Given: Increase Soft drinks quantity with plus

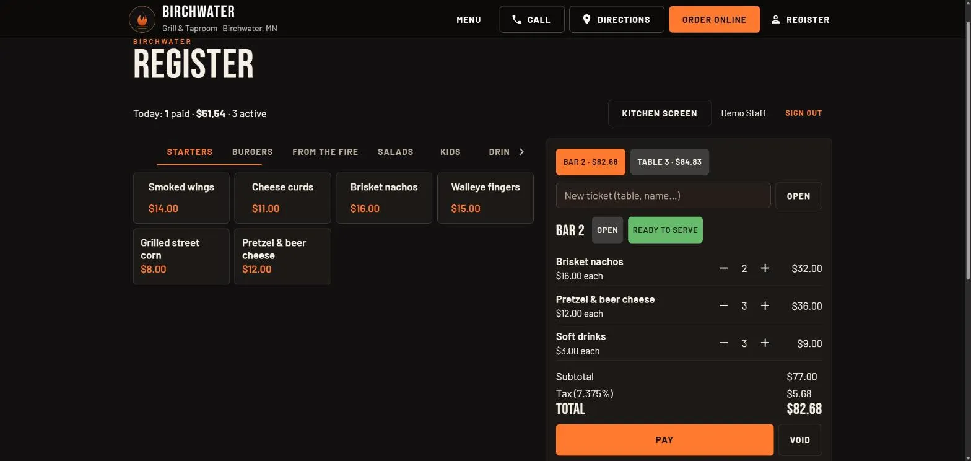Looking at the screenshot, I should [765, 343].
